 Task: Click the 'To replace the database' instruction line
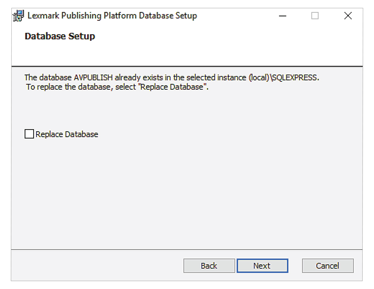[x=117, y=87]
